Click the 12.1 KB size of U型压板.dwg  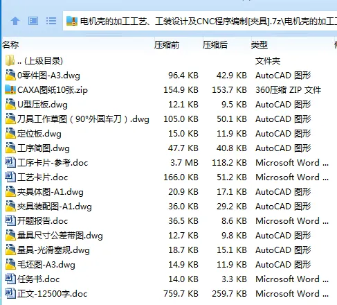[183, 105]
